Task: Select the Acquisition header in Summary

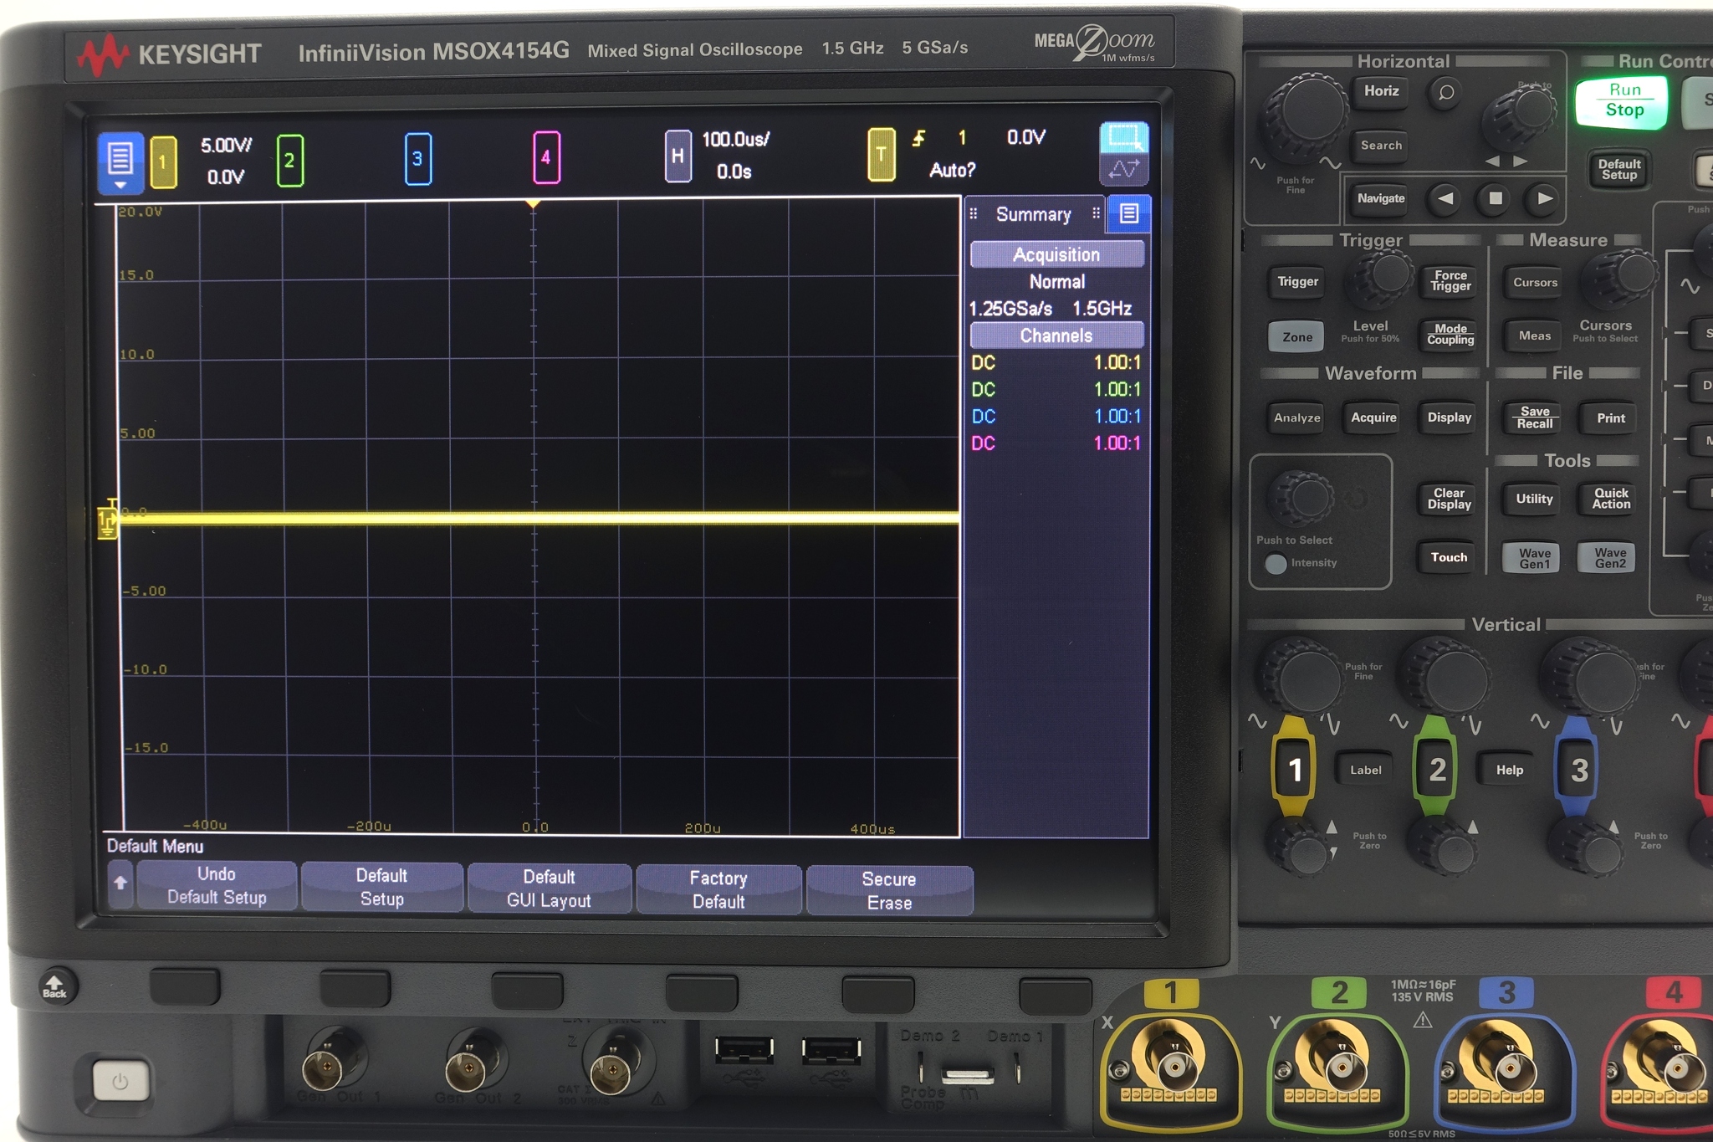Action: (1056, 254)
